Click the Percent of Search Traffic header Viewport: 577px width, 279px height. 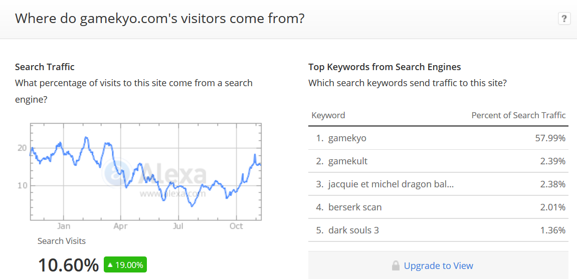518,115
